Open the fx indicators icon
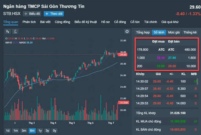This screenshot has width=201, height=135. 15,32
